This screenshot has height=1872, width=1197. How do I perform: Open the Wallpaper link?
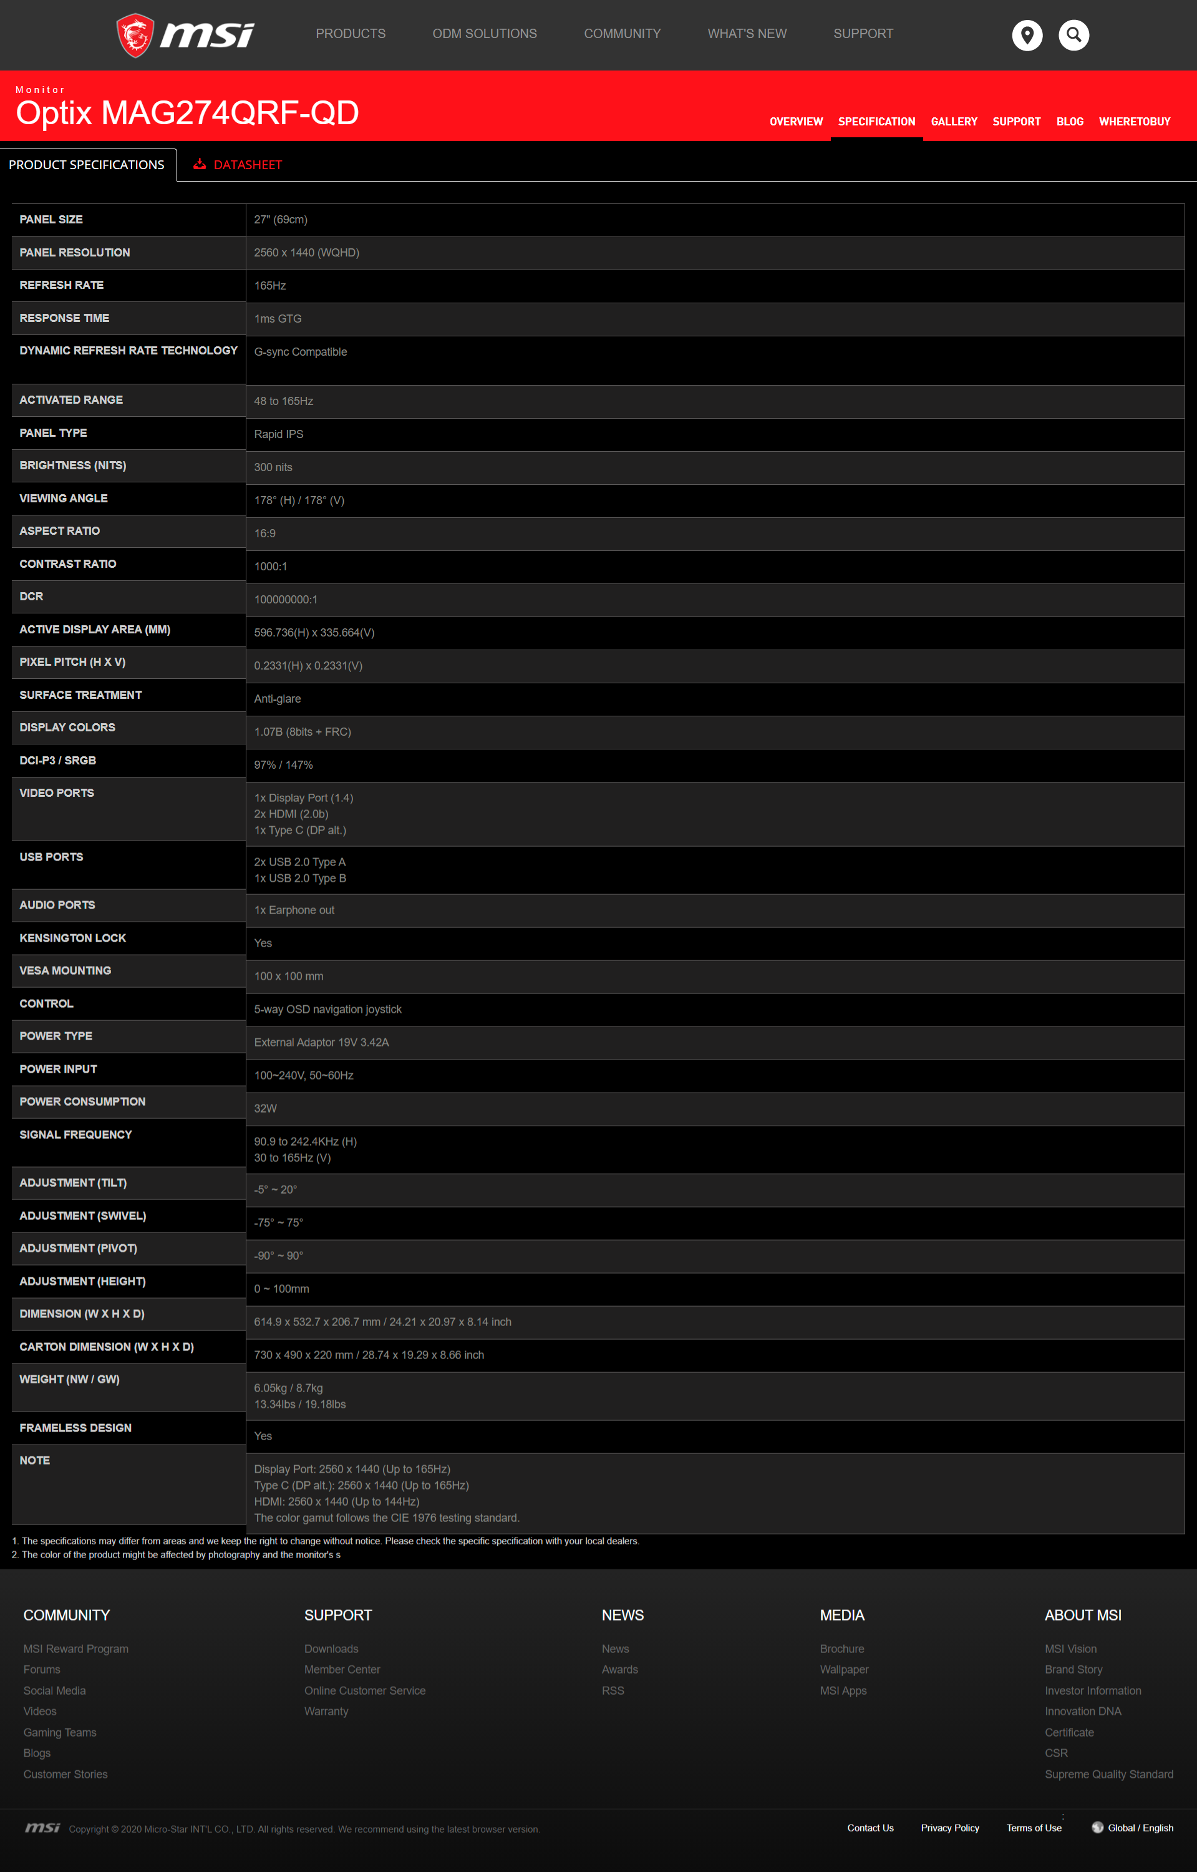pyautogui.click(x=844, y=1669)
